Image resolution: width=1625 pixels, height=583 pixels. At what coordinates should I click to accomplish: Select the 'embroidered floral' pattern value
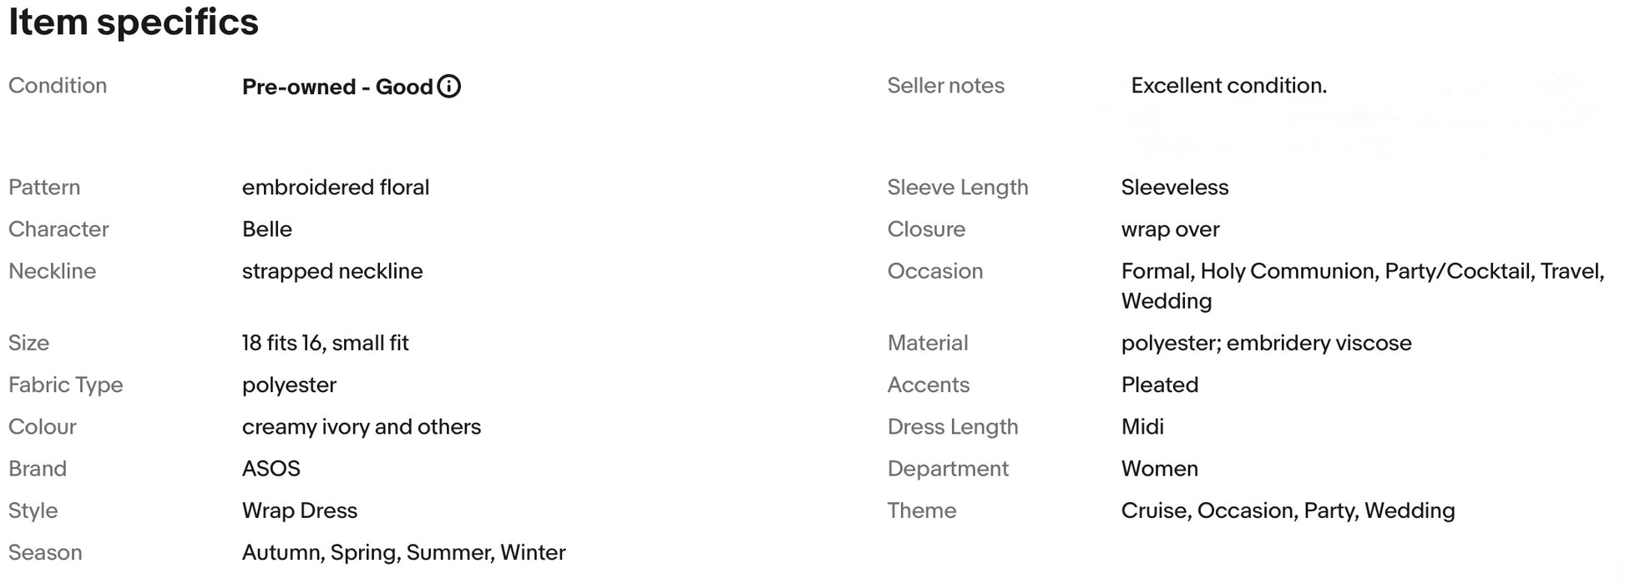pyautogui.click(x=336, y=188)
